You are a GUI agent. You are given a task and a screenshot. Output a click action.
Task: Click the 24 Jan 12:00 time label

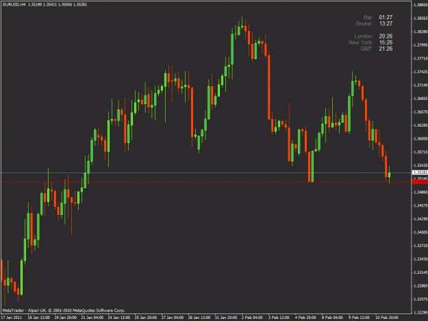click(118, 318)
